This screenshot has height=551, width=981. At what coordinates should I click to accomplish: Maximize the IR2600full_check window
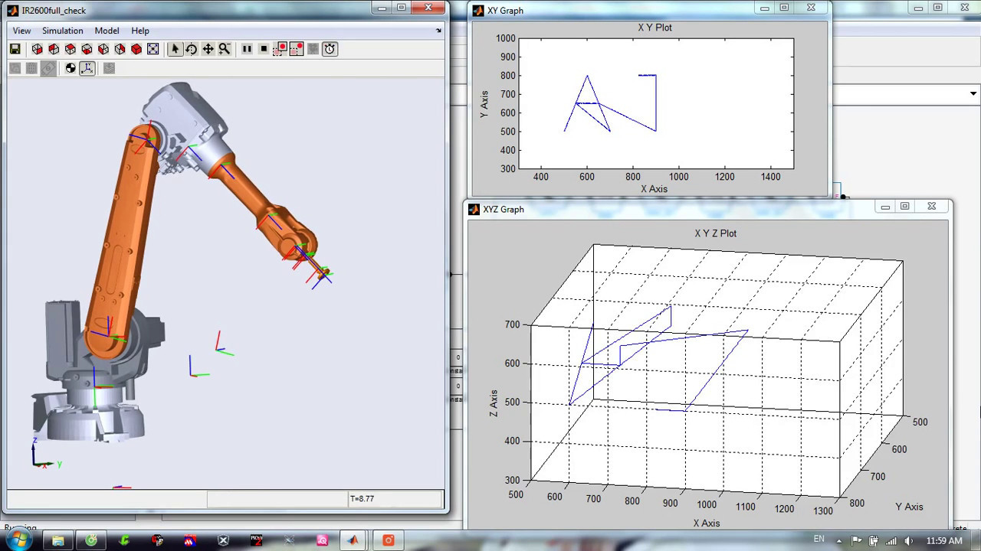tap(402, 8)
